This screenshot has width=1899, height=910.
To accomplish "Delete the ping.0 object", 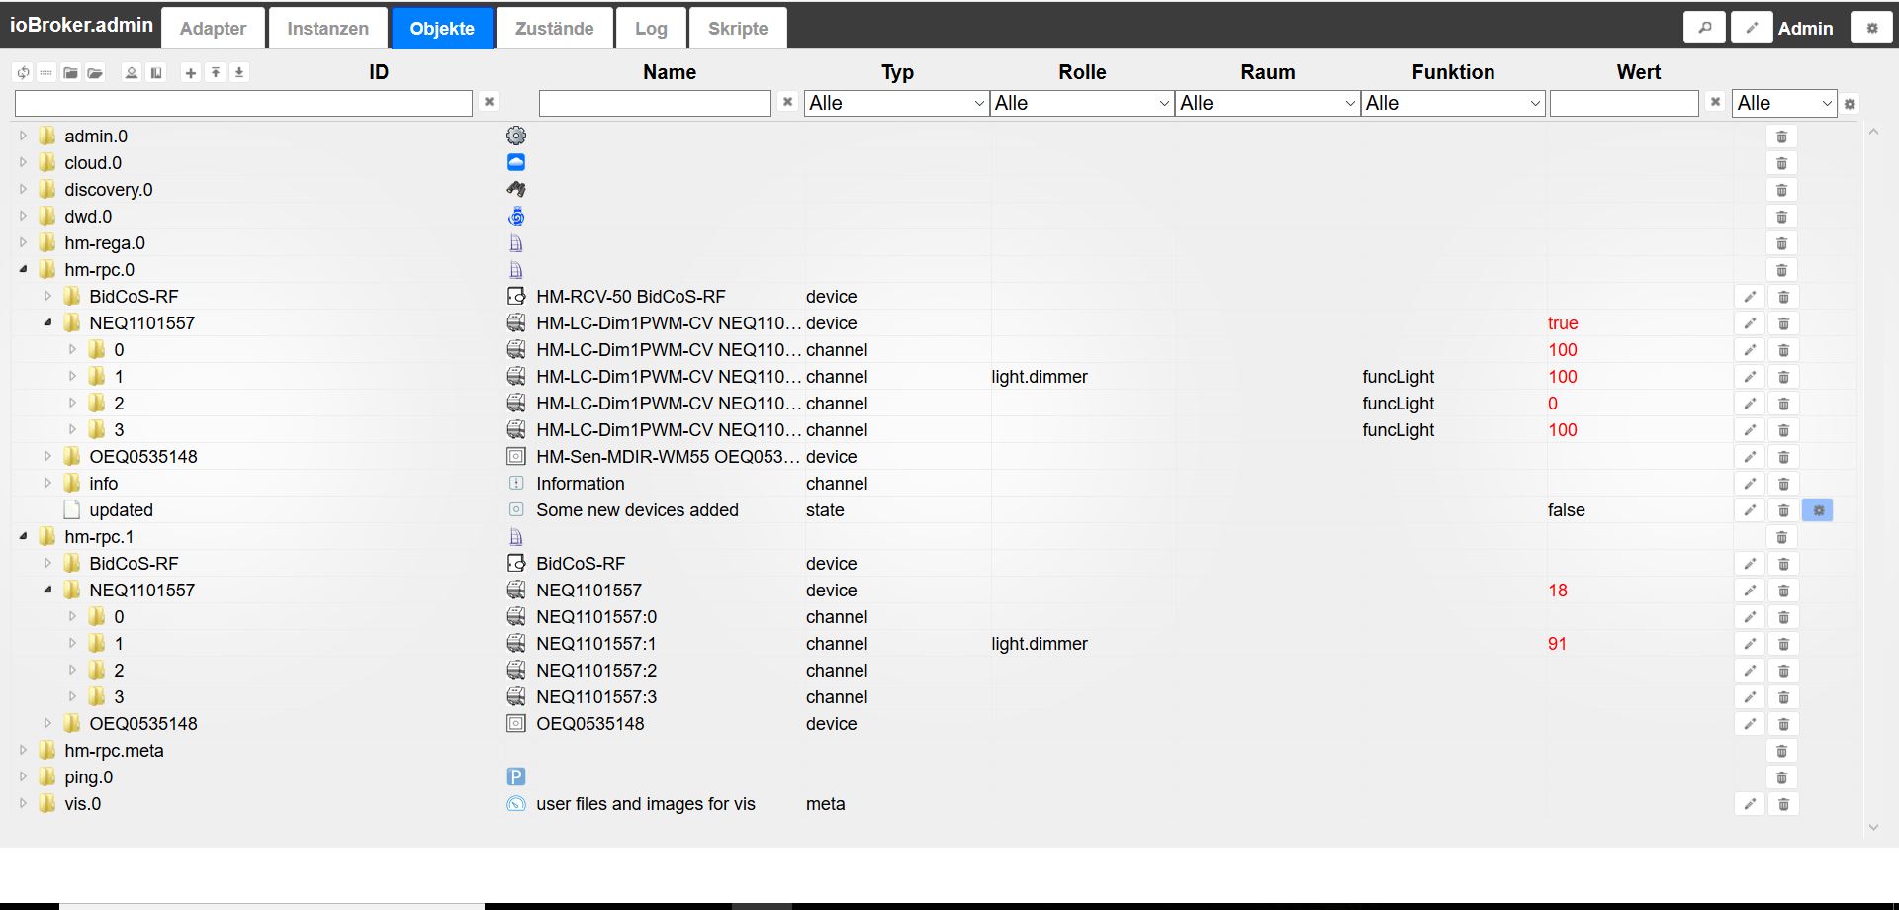I will pos(1781,777).
